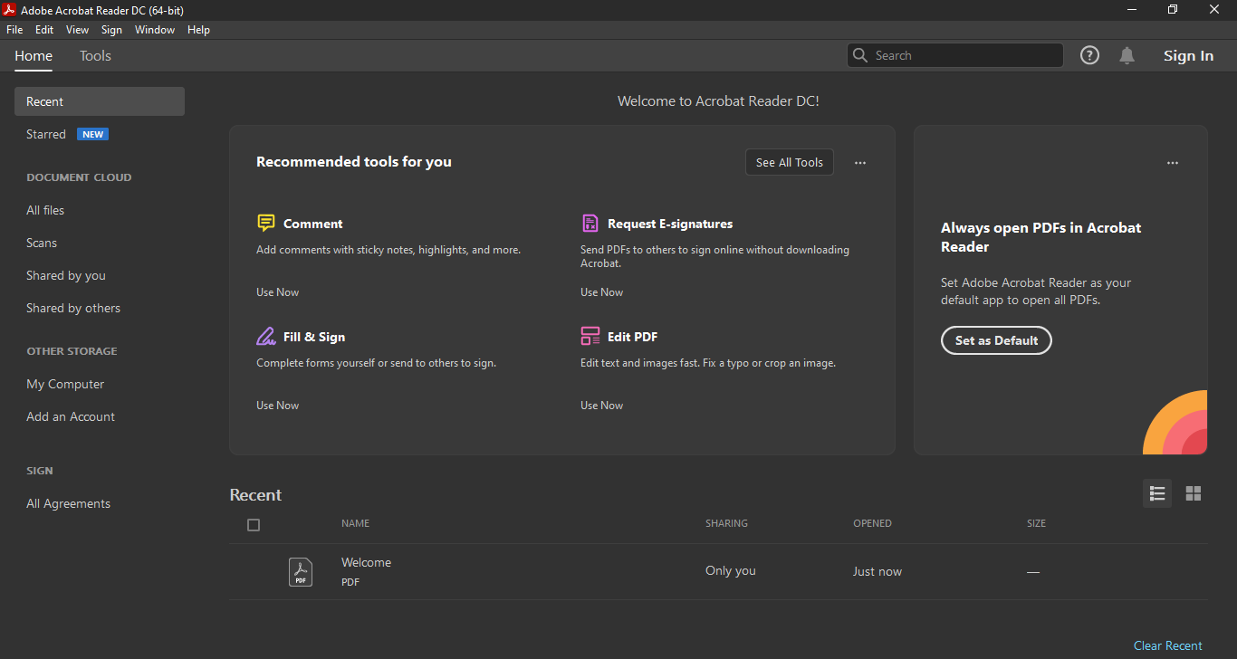Click the search magnifier icon
The height and width of the screenshot is (659, 1237).
(860, 55)
